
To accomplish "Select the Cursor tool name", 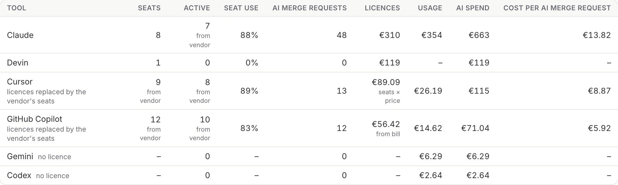I will (x=20, y=82).
